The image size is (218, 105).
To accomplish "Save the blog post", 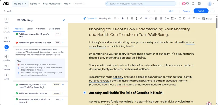I will [171, 11].
